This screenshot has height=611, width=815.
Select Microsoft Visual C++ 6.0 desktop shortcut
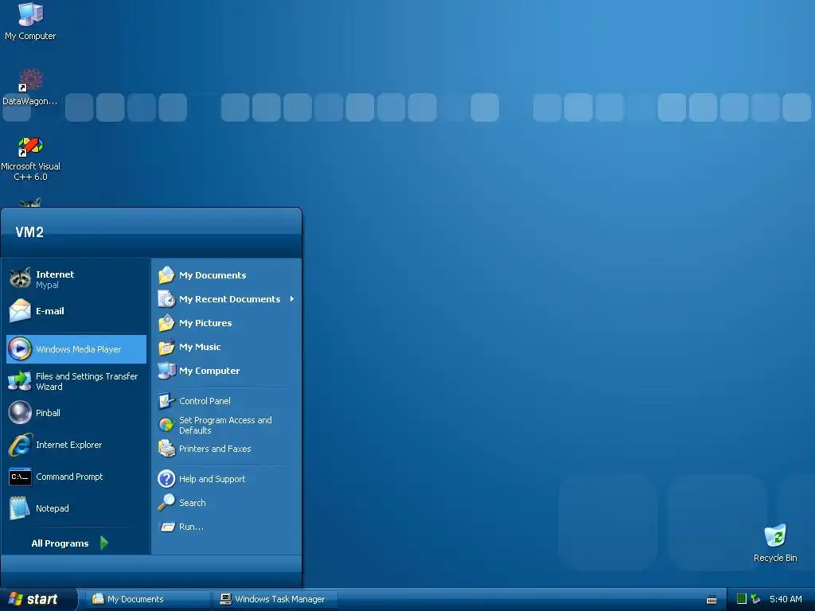tap(30, 158)
